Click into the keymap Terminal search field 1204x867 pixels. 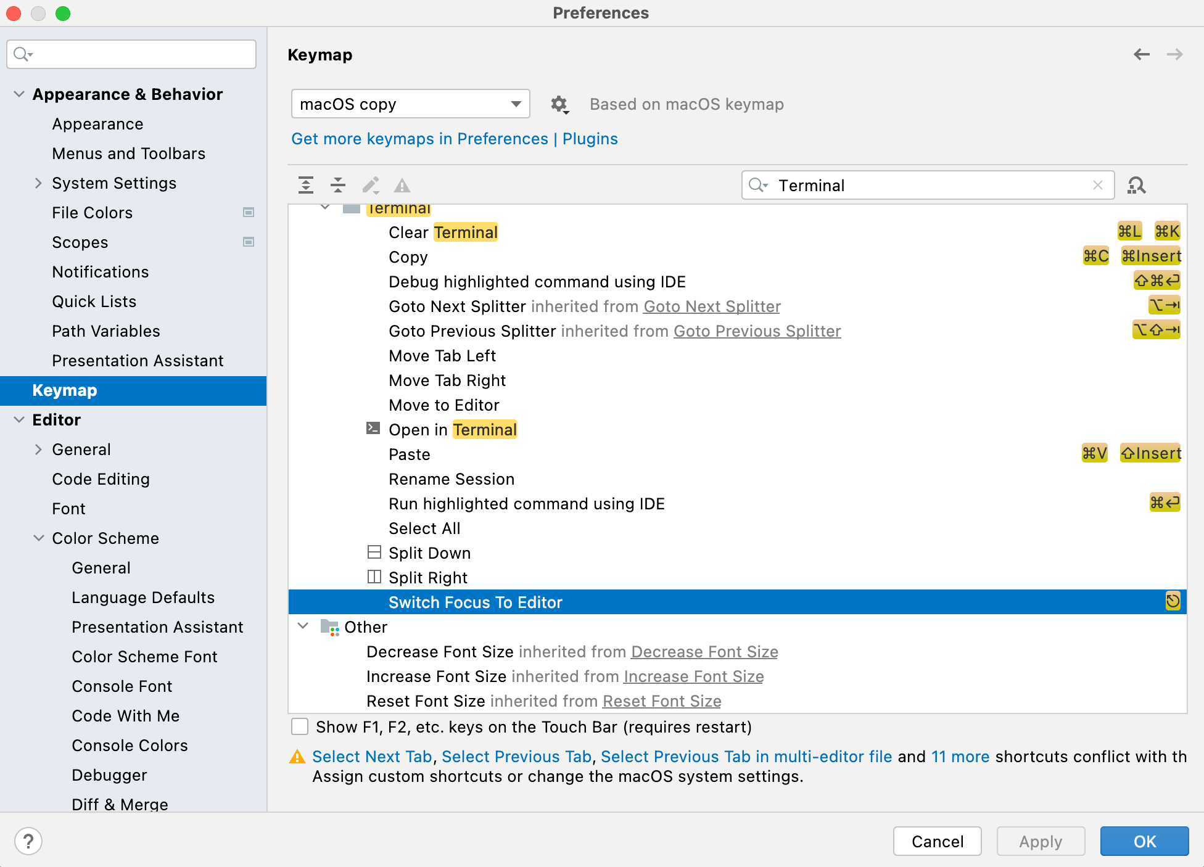tap(928, 185)
